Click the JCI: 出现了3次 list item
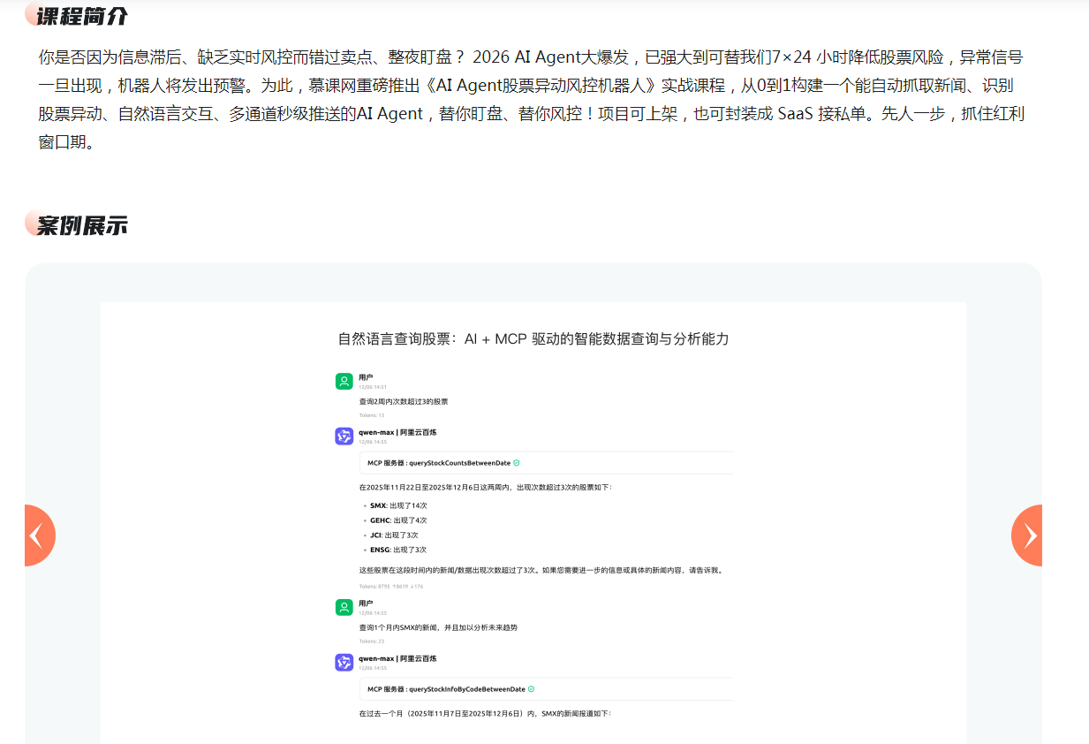 click(394, 535)
